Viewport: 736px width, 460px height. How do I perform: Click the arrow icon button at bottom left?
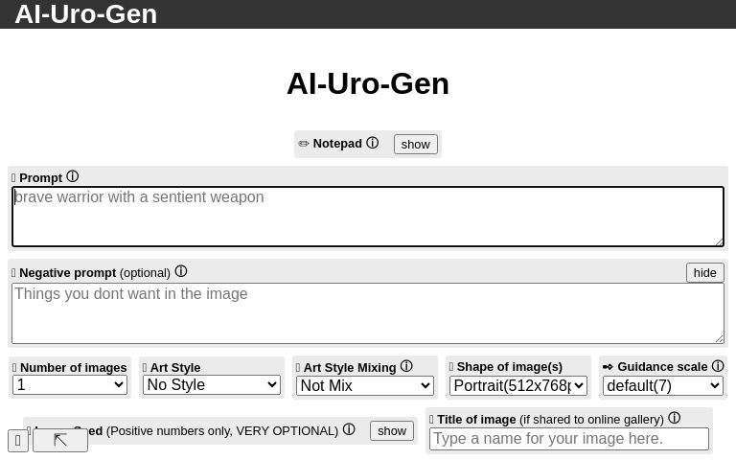pos(60,441)
